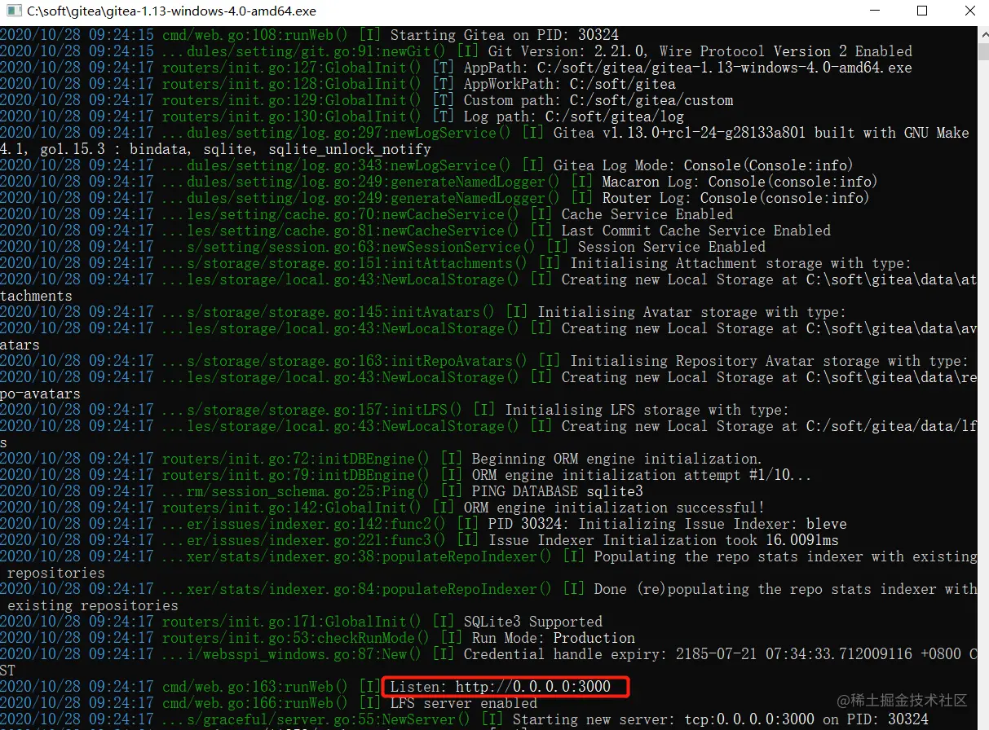The height and width of the screenshot is (730, 989).
Task: Click 'SQLite3 Supported' text
Action: pos(532,622)
